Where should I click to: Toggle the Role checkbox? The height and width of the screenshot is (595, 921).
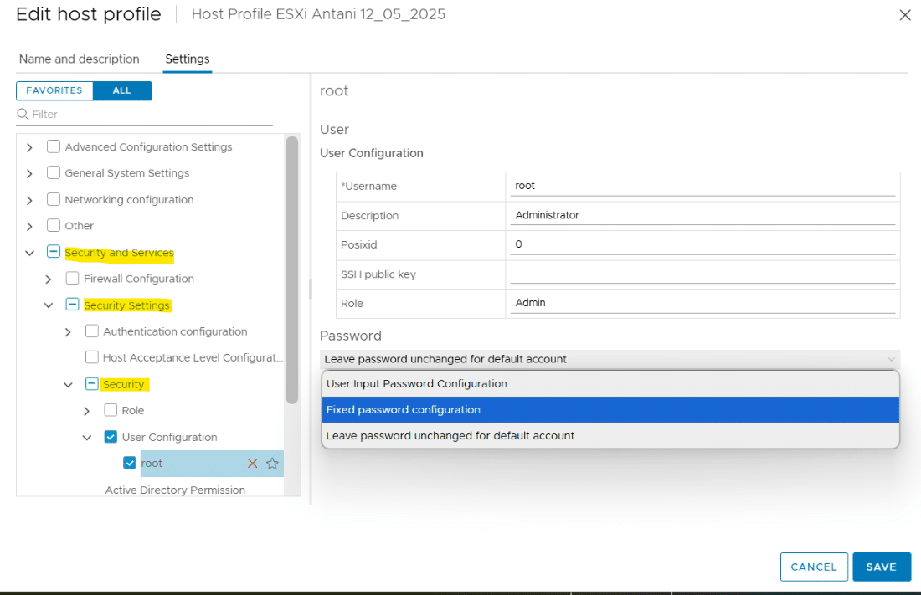(111, 410)
